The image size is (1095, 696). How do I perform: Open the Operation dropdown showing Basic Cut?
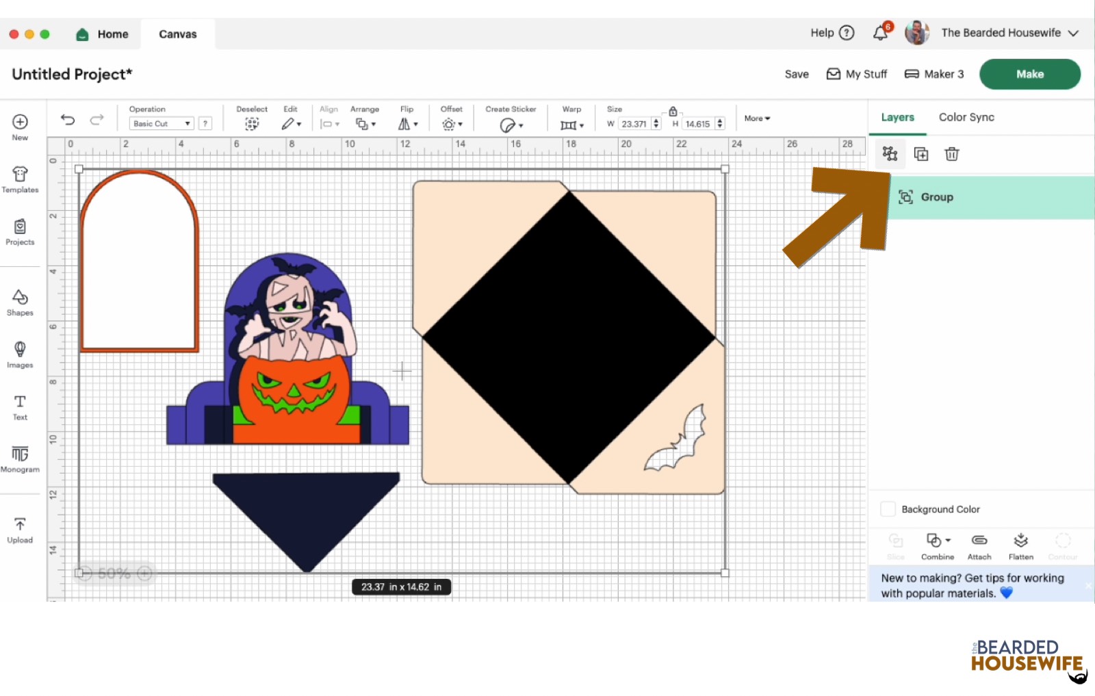161,123
